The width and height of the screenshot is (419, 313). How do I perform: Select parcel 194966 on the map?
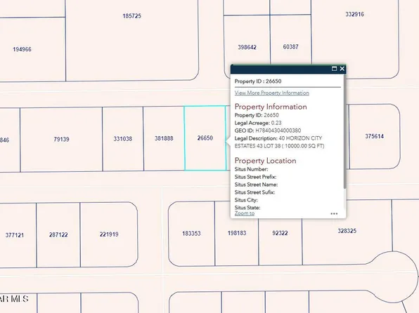pyautogui.click(x=22, y=49)
